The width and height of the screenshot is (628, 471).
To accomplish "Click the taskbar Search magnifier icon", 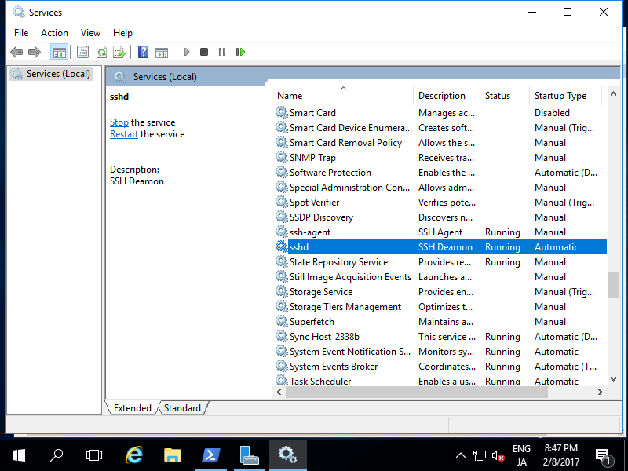I will click(57, 455).
